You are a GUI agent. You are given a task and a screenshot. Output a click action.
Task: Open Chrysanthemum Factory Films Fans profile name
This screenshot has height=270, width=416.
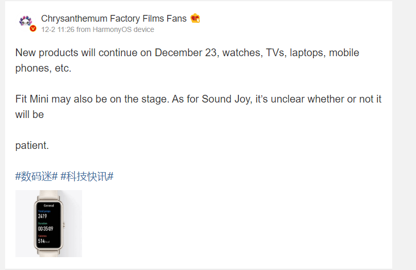click(114, 19)
